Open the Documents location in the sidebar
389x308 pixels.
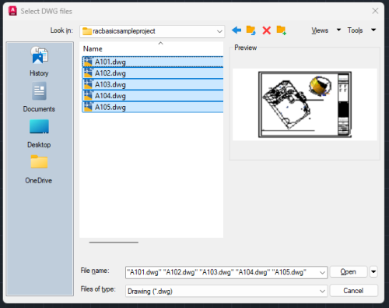(39, 97)
